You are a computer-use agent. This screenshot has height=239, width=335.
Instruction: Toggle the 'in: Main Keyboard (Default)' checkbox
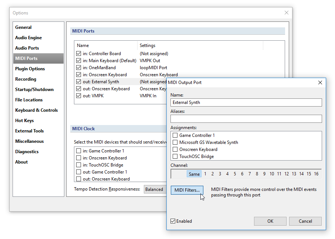[x=79, y=61]
